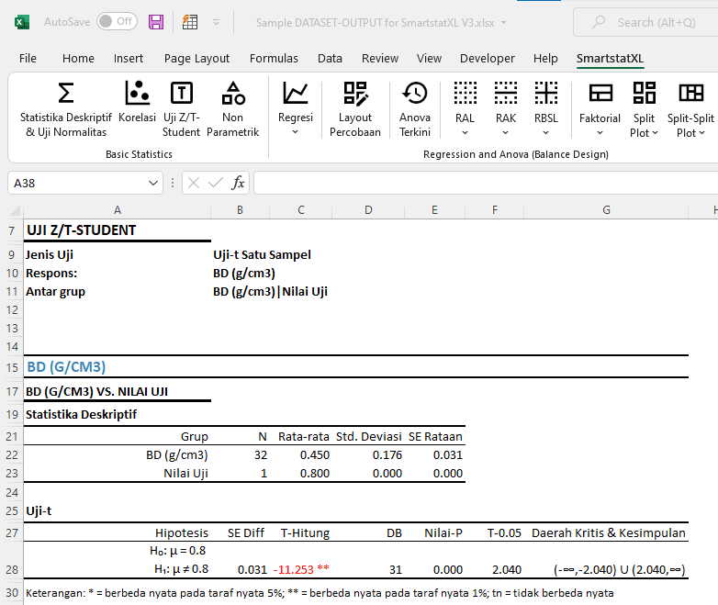Image resolution: width=718 pixels, height=605 pixels.
Task: Select cell with T-Hitung value -11.253
Action: 302,569
